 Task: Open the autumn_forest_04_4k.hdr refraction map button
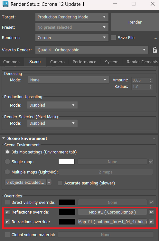click(112, 222)
